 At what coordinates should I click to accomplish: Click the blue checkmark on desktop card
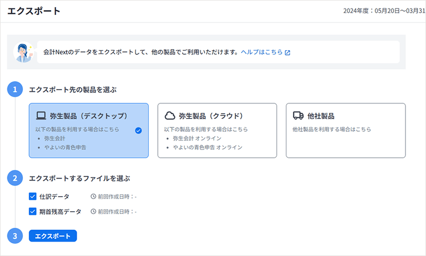(138, 131)
